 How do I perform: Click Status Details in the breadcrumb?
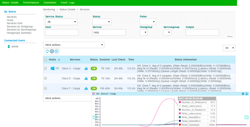click(67, 9)
